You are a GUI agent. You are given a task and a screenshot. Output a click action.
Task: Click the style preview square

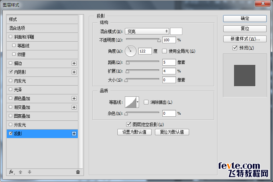click(245, 75)
